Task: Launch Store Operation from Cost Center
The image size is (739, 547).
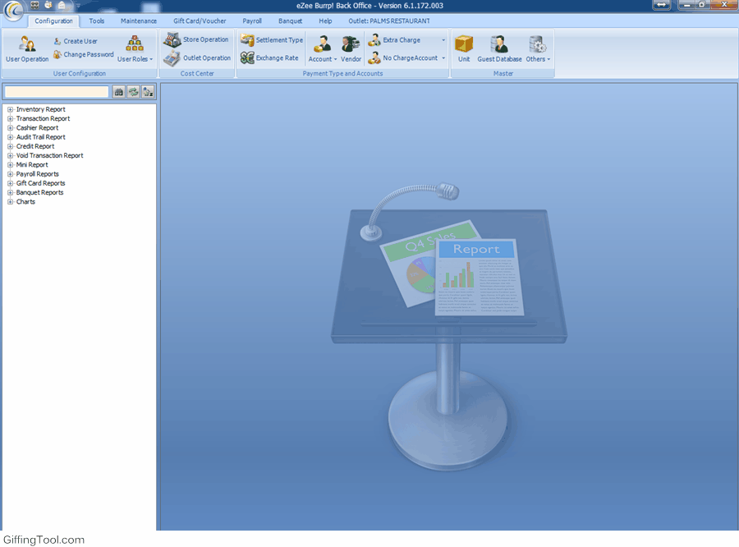Action: point(196,39)
